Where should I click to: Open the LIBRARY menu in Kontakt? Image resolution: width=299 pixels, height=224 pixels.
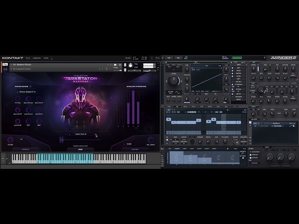pyautogui.click(x=36, y=58)
